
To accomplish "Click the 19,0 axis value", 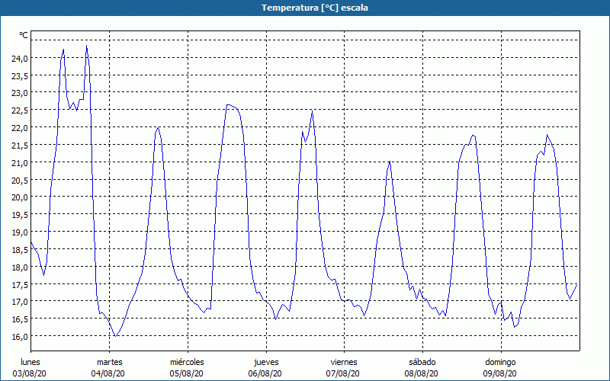I will [x=20, y=232].
